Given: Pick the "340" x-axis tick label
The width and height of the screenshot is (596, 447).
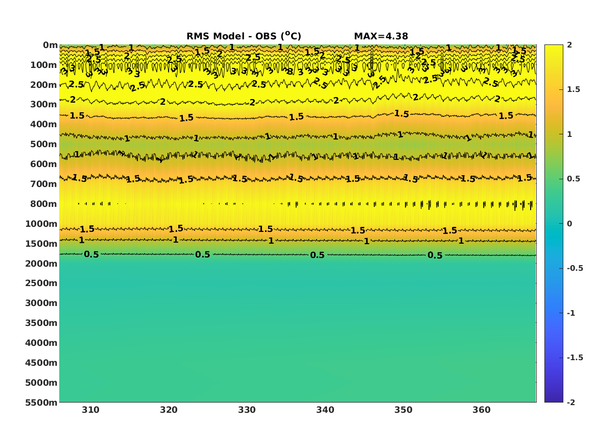Looking at the screenshot, I should (325, 410).
